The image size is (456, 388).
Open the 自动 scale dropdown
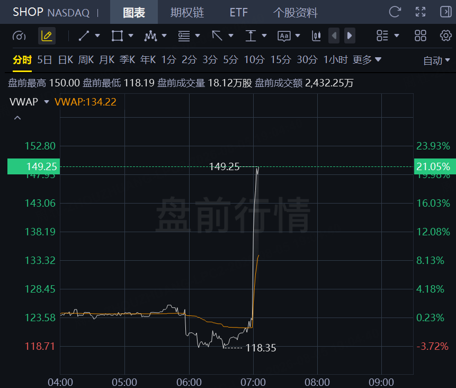[436, 60]
